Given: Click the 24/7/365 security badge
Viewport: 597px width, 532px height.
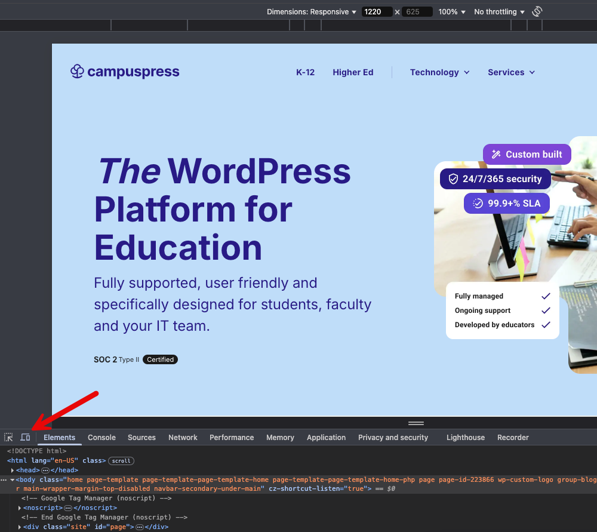Looking at the screenshot, I should 496,179.
